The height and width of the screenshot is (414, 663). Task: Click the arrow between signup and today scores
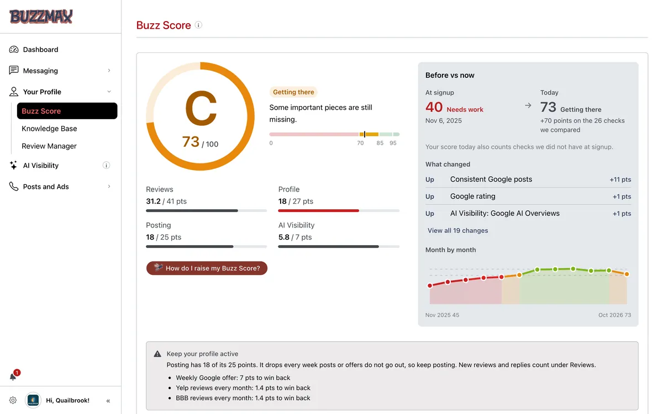528,105
